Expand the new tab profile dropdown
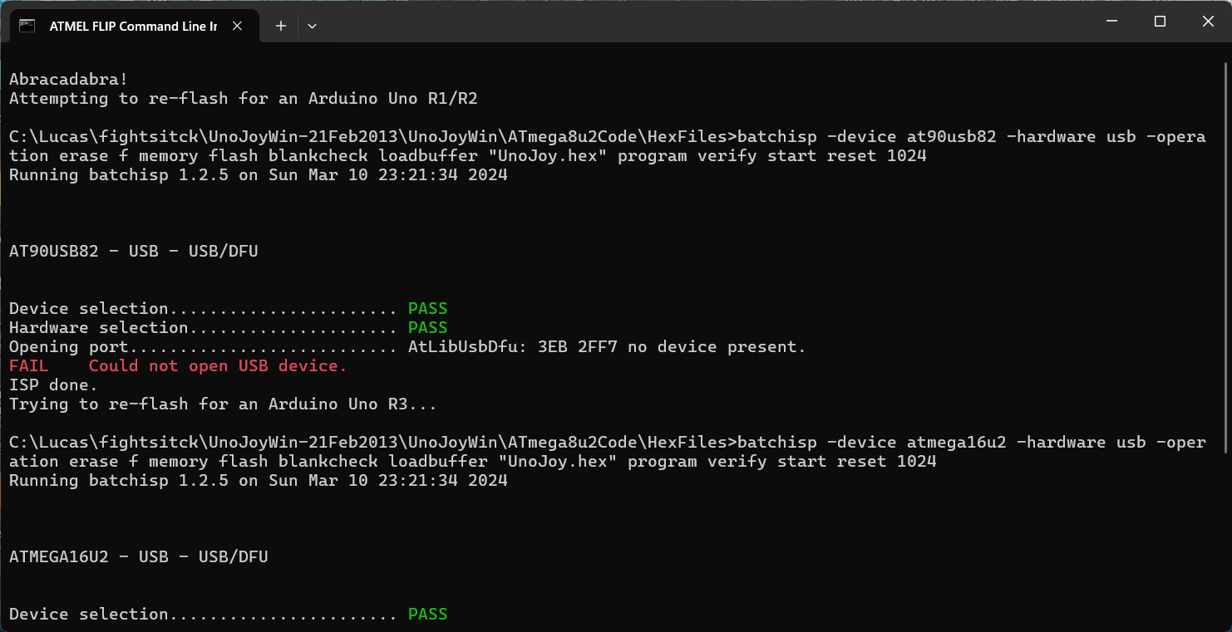1232x632 pixels. (x=312, y=26)
